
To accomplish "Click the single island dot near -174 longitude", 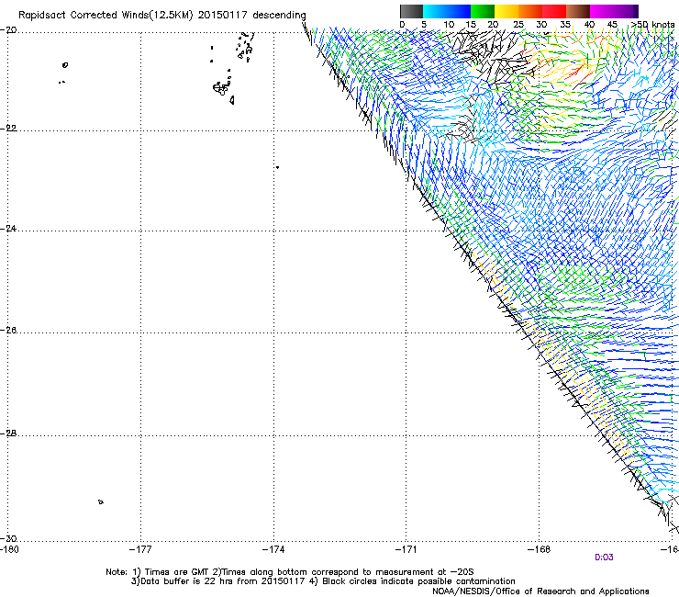I will pyautogui.click(x=277, y=167).
